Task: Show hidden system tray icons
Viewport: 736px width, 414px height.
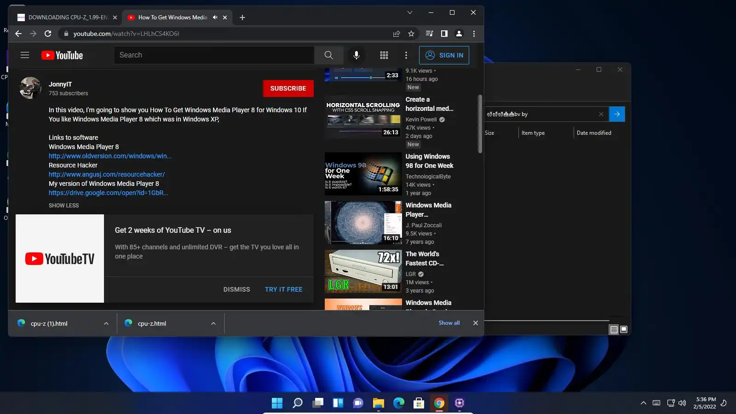Action: 643,403
